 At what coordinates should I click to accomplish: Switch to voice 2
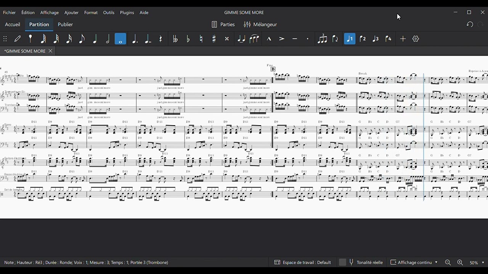(363, 39)
